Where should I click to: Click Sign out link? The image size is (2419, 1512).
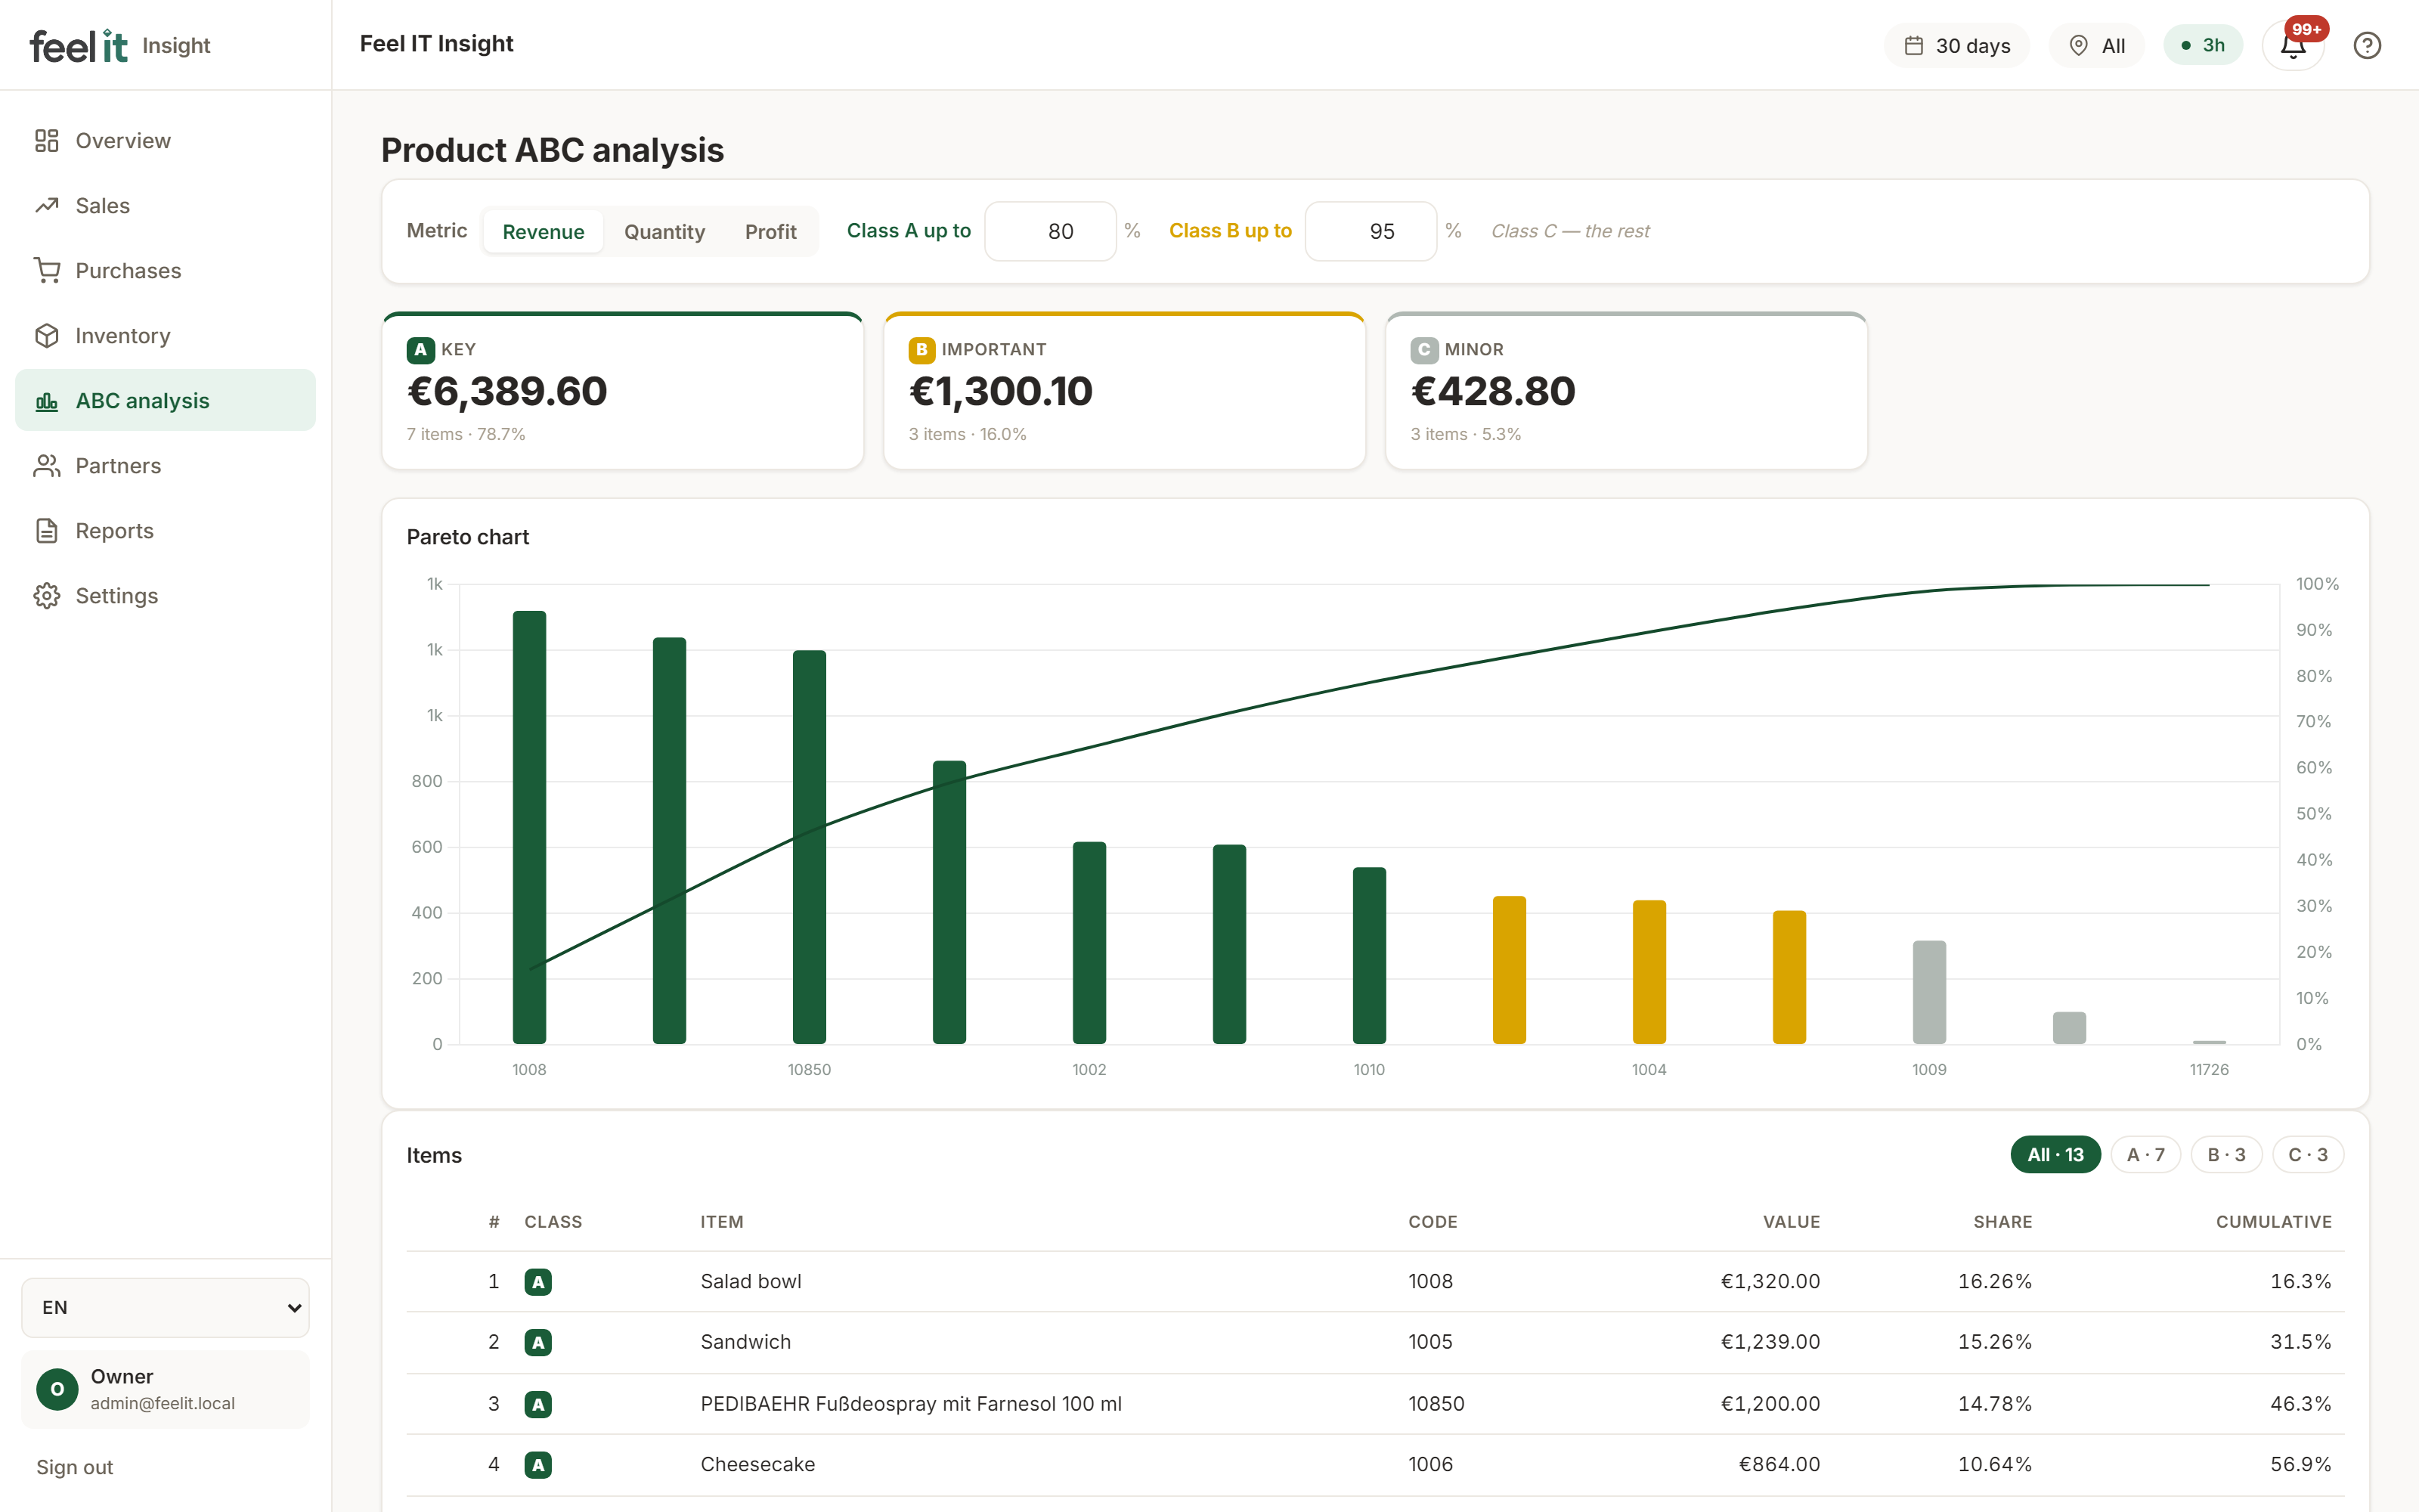75,1467
